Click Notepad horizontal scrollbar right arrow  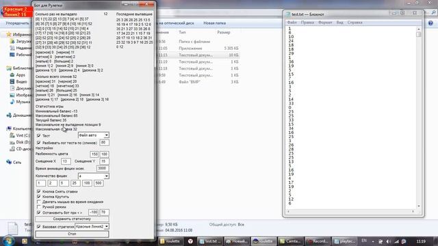(413, 211)
